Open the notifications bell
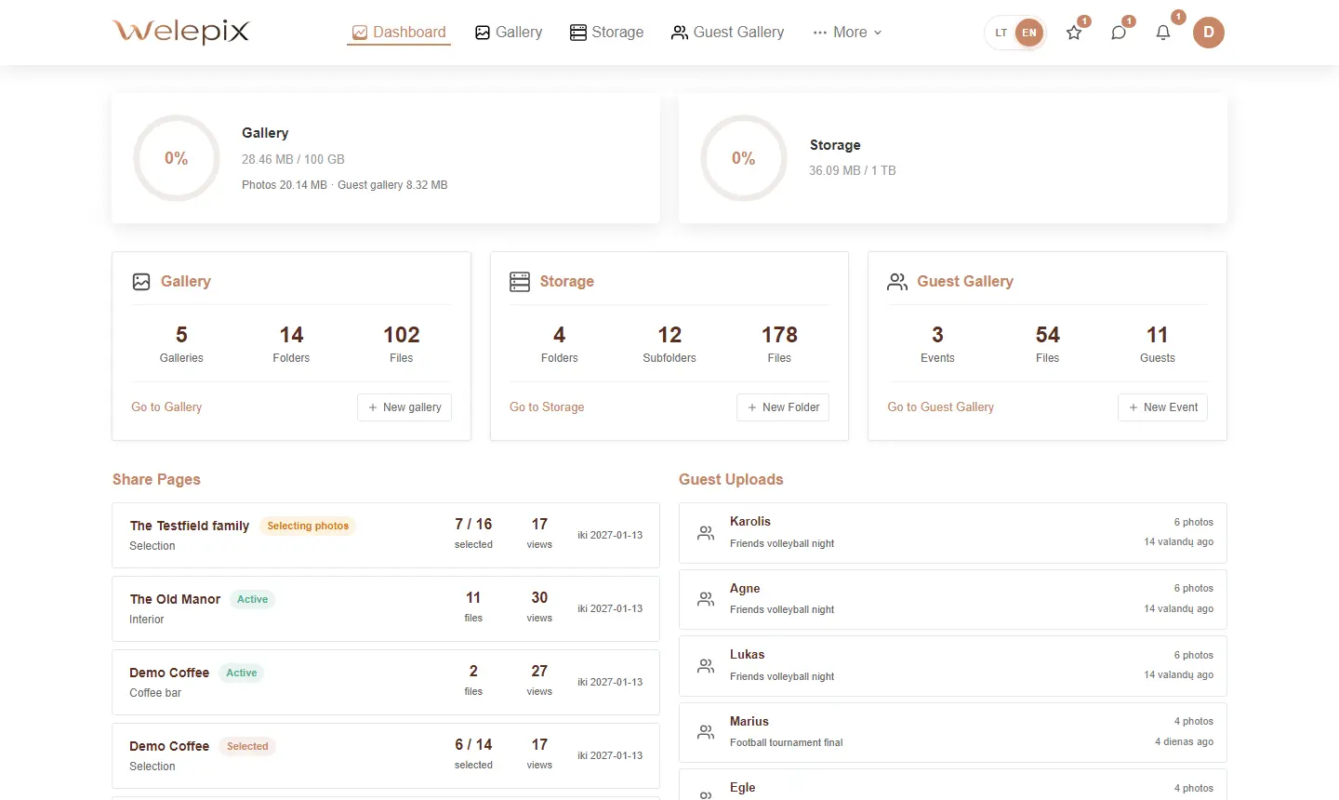The width and height of the screenshot is (1339, 800). tap(1163, 33)
